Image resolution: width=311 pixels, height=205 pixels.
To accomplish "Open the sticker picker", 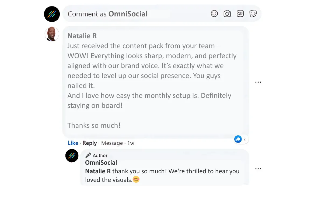I will point(253,14).
